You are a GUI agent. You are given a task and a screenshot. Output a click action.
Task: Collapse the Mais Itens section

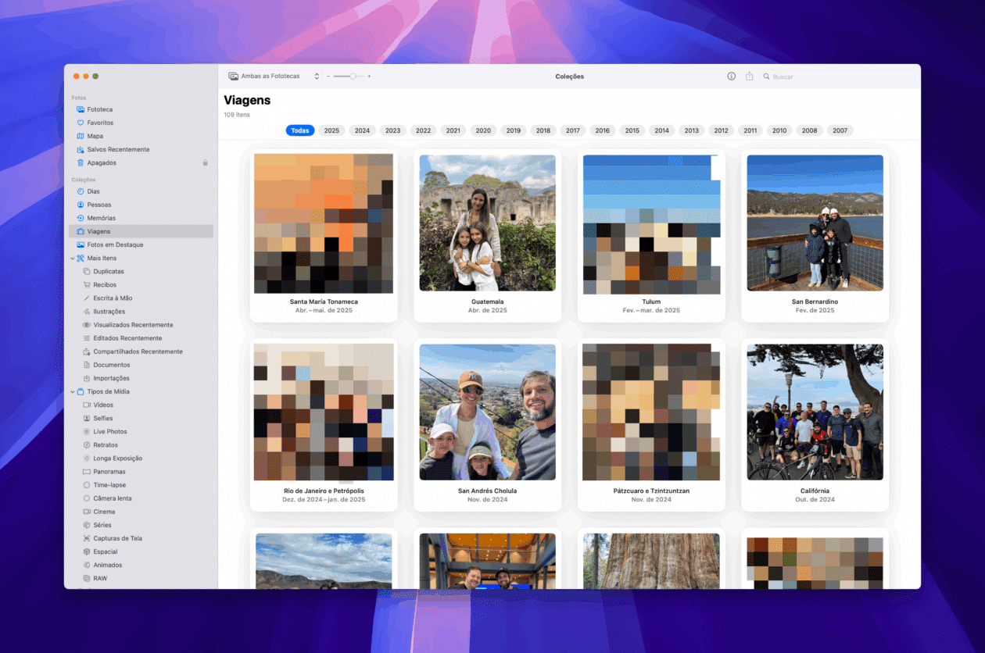coord(71,258)
